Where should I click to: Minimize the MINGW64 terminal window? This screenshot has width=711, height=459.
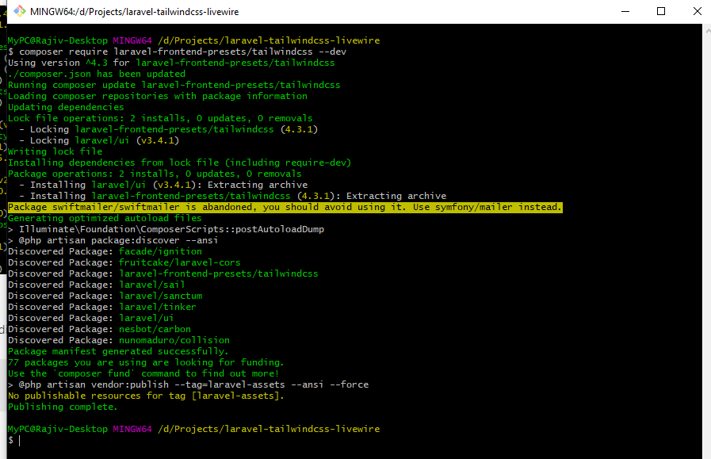(625, 11)
